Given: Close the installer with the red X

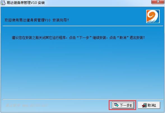Looking at the screenshot, I should coord(158,2).
